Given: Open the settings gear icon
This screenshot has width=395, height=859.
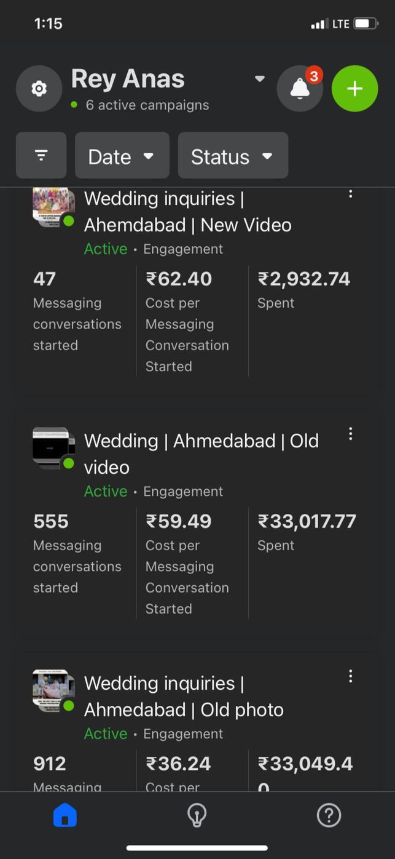Looking at the screenshot, I should coord(39,89).
